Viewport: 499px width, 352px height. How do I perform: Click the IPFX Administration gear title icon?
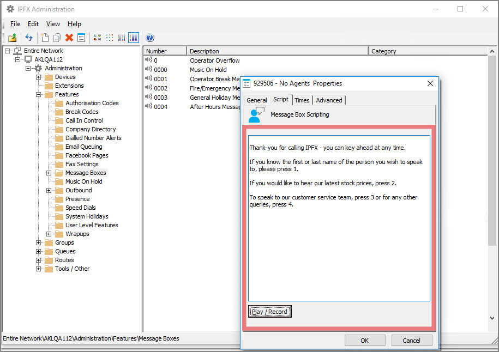point(10,9)
